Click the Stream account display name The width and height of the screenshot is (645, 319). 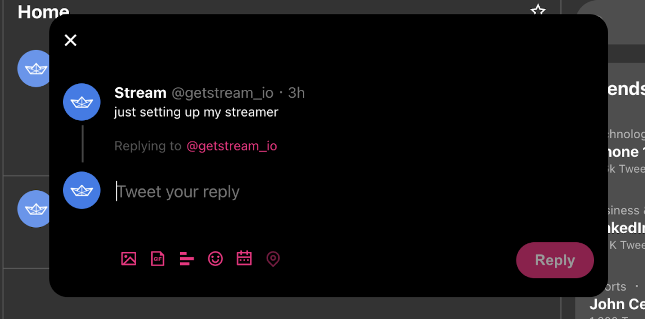pos(140,93)
